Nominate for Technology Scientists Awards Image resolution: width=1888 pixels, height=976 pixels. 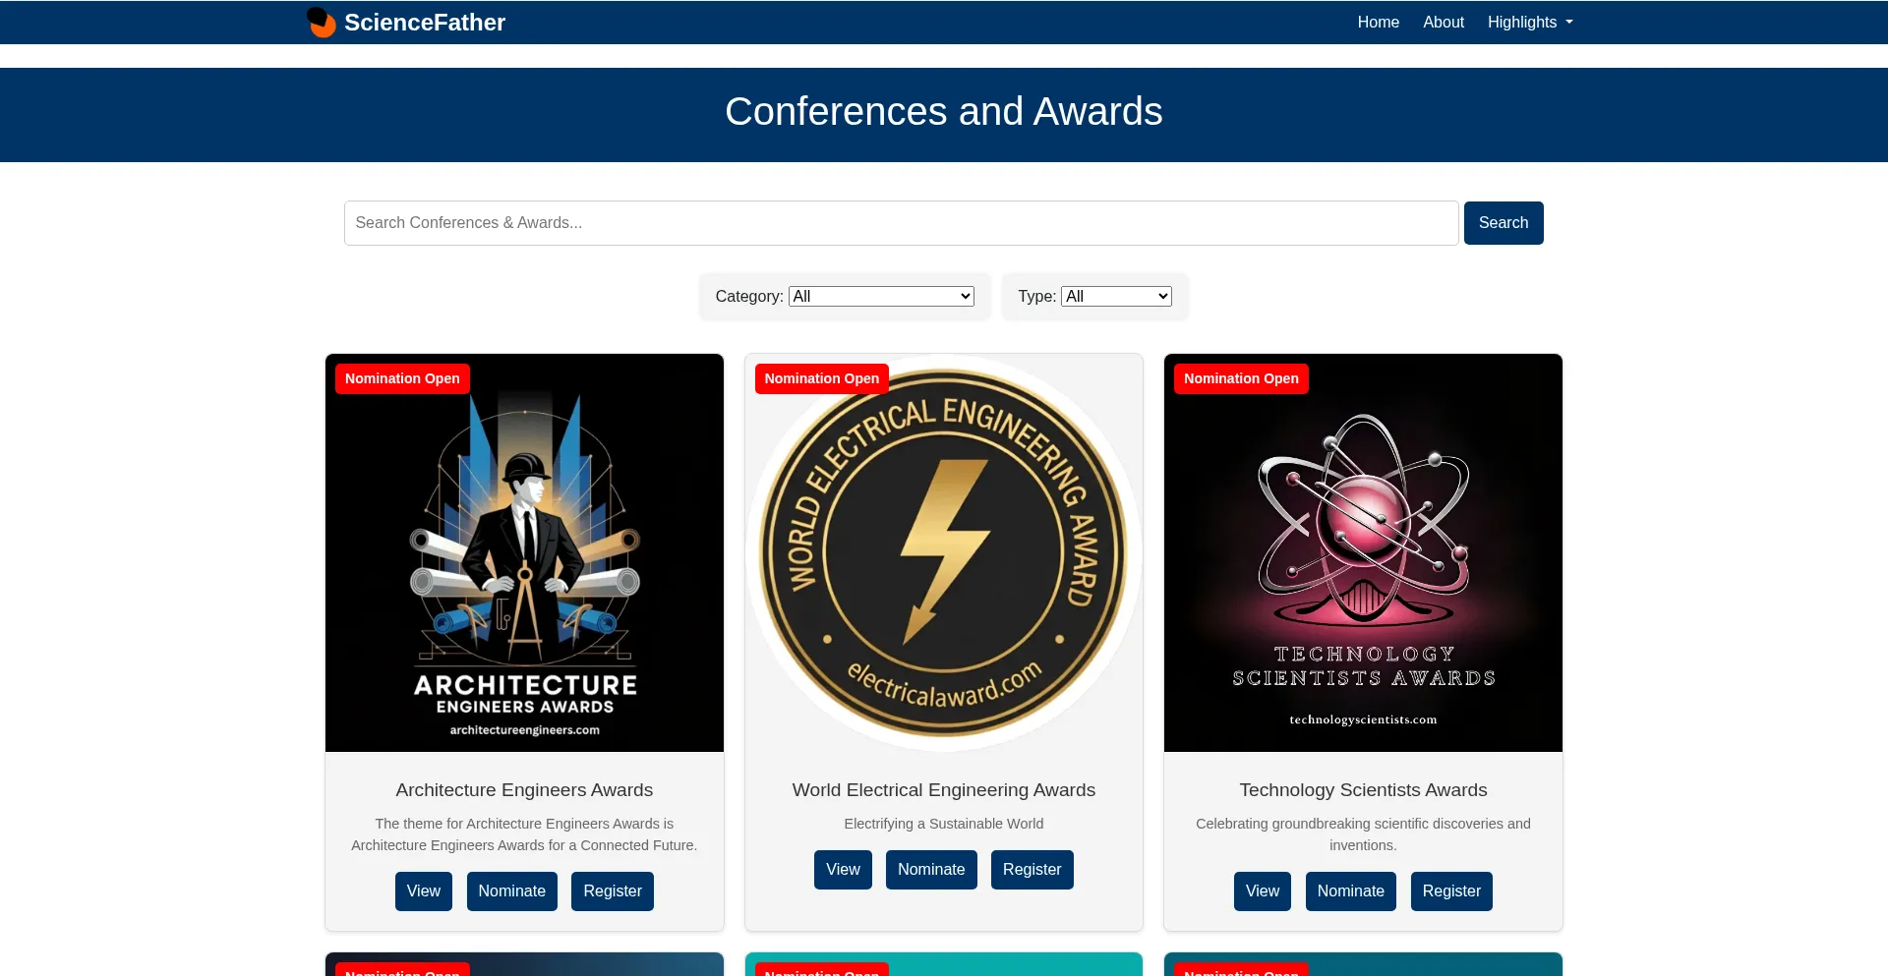(x=1350, y=891)
